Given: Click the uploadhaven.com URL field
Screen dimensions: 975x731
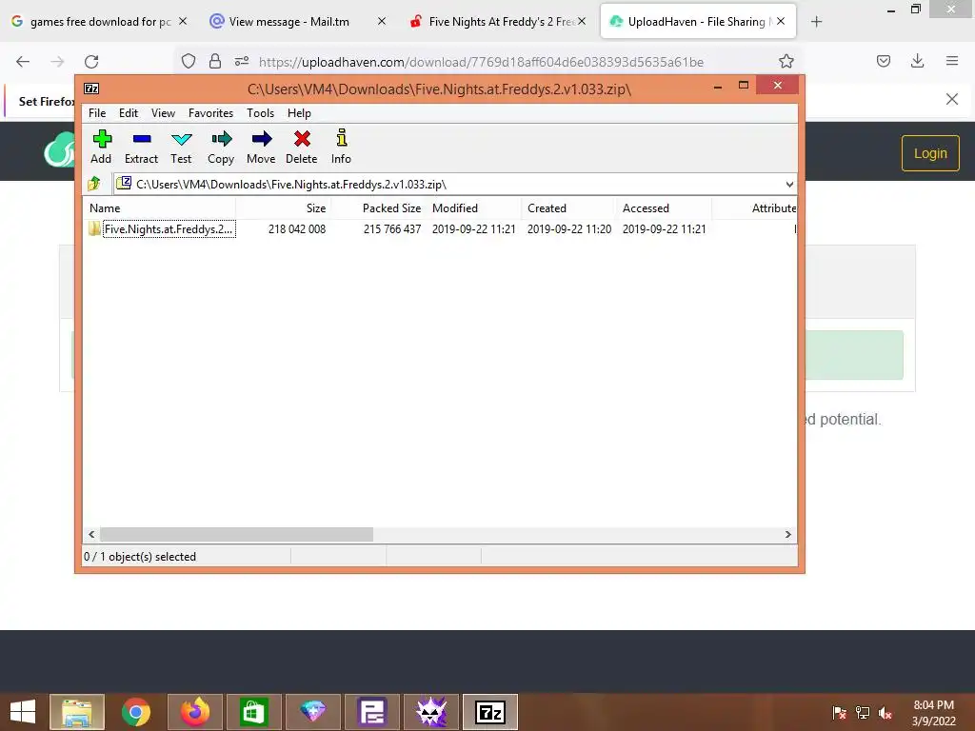Looking at the screenshot, I should pos(481,62).
